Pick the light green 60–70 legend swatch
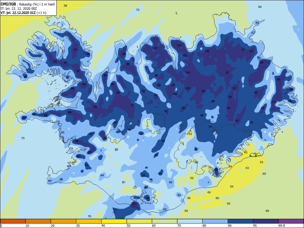 coord(164,221)
